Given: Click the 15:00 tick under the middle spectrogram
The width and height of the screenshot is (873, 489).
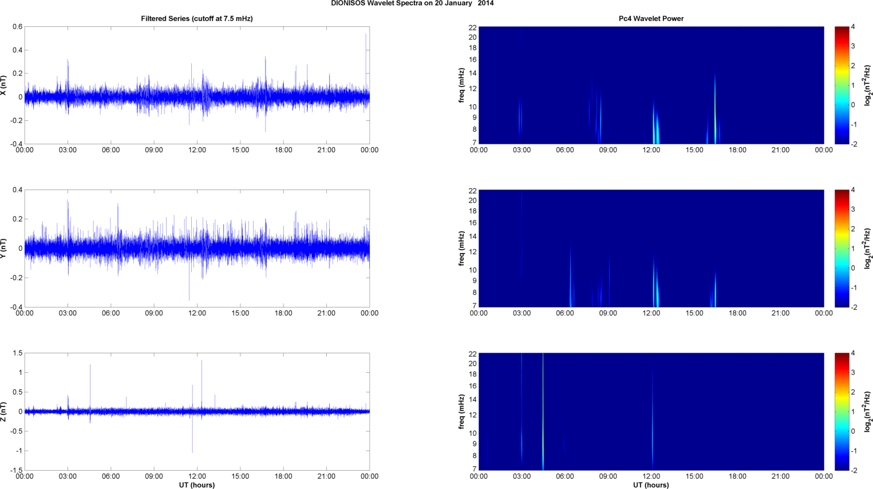Looking at the screenshot, I should click(694, 313).
